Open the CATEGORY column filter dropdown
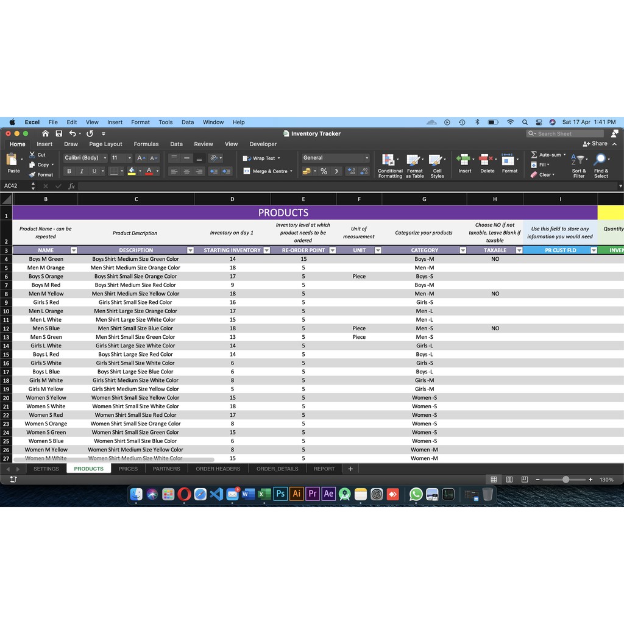This screenshot has height=624, width=624. click(463, 250)
